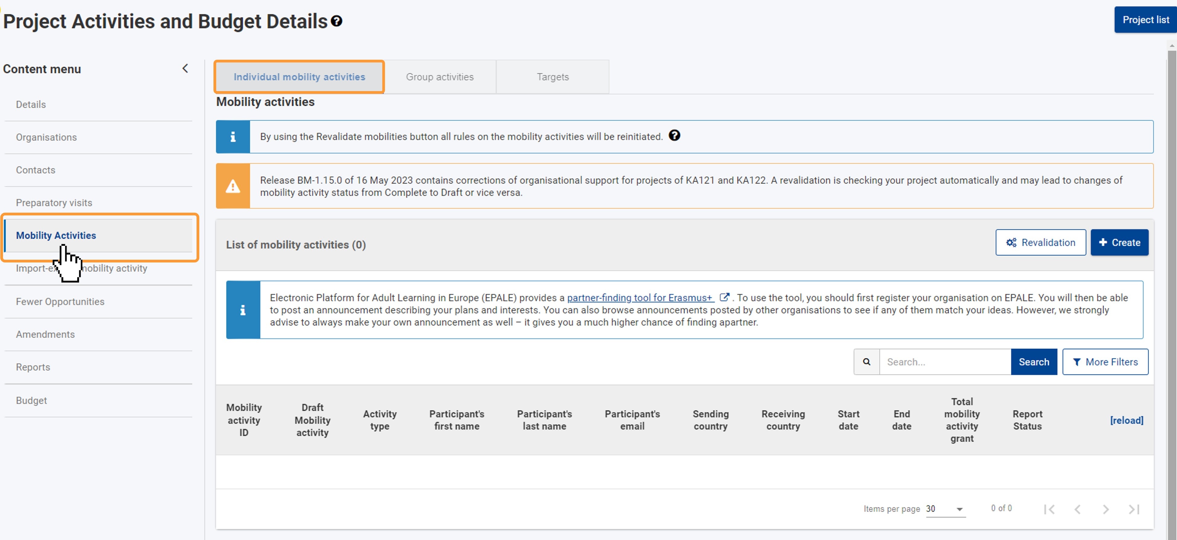Open More Filters
Image resolution: width=1177 pixels, height=540 pixels.
pos(1105,361)
